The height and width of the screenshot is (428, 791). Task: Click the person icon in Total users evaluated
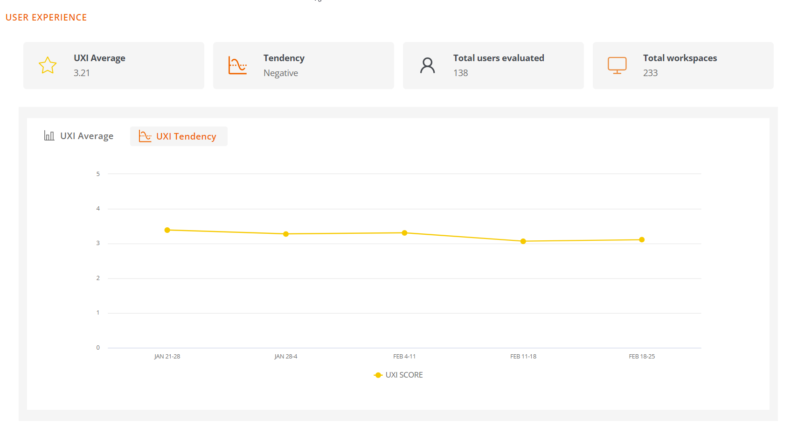tap(427, 65)
